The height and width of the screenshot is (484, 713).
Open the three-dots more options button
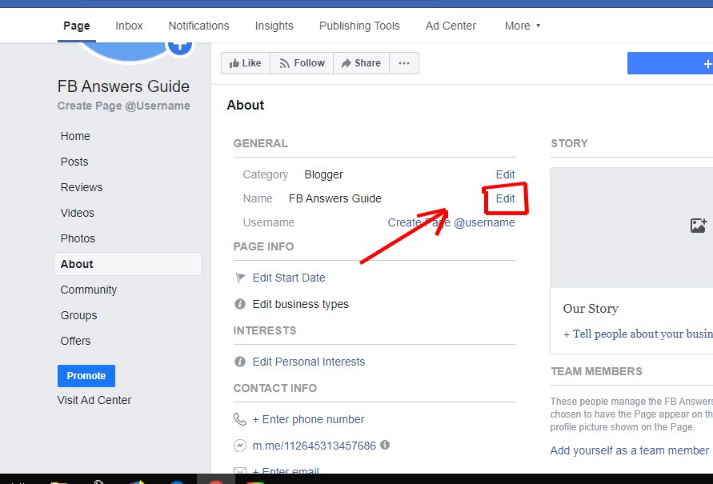pyautogui.click(x=404, y=63)
